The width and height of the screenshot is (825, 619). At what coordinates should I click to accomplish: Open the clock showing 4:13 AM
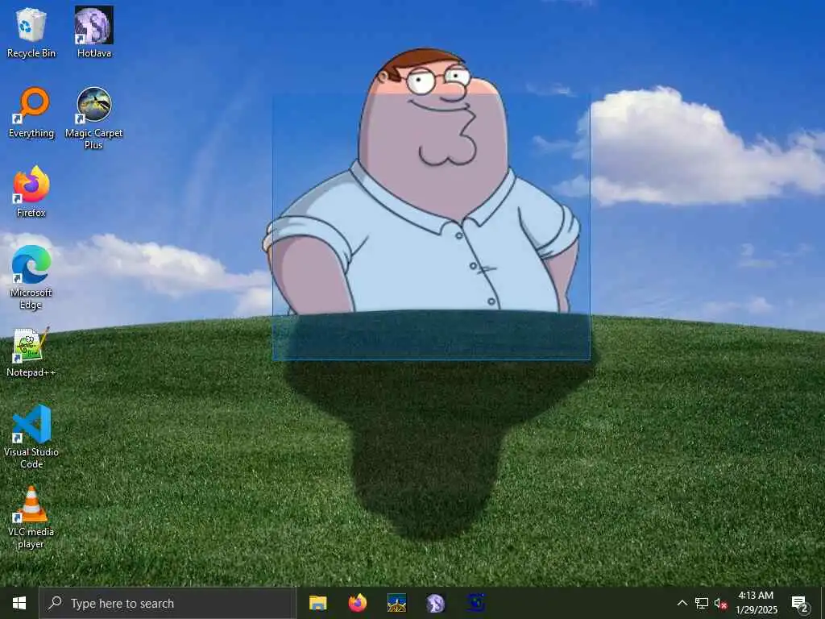click(x=756, y=603)
